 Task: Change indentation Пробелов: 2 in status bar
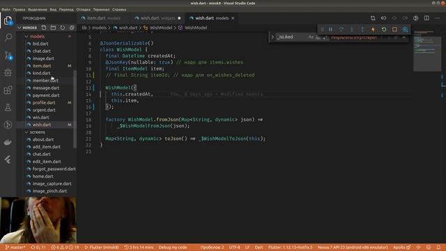point(212,248)
